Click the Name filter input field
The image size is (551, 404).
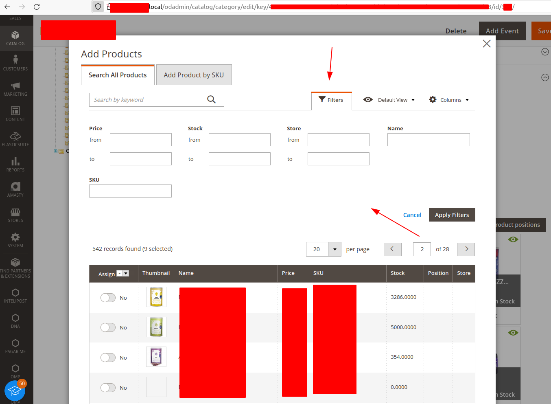click(428, 140)
